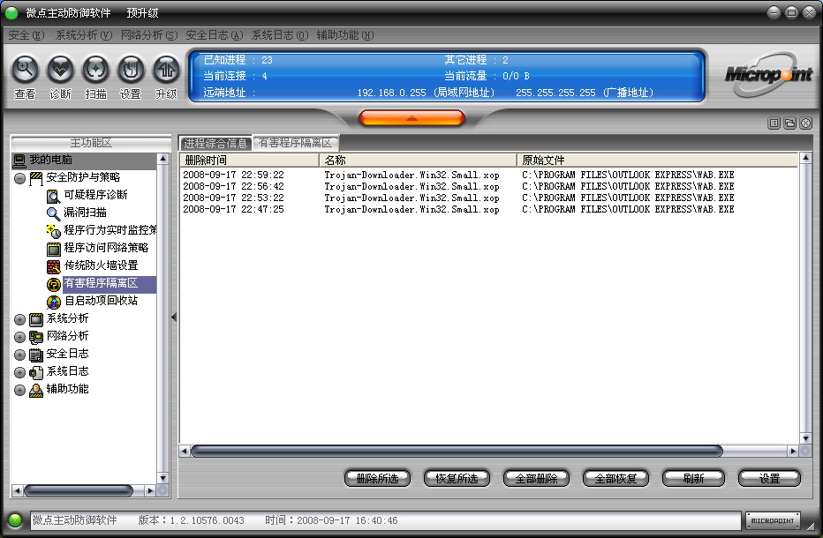
Task: Click the middle panel window icon above the list
Action: coord(790,123)
